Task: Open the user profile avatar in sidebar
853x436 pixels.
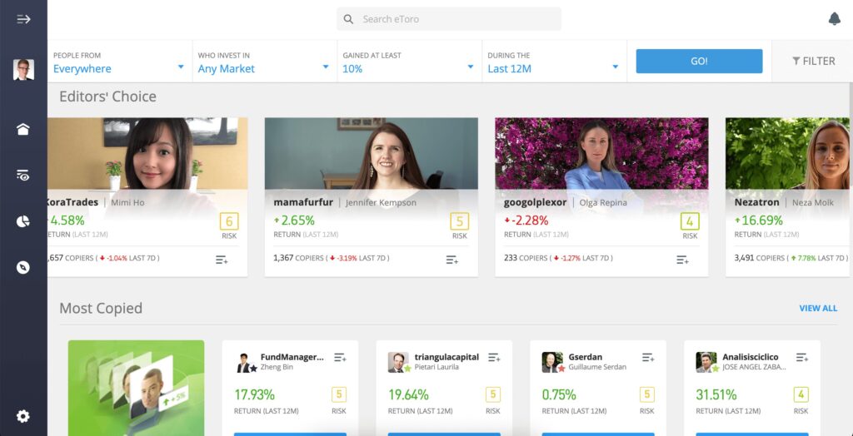Action: click(x=23, y=70)
